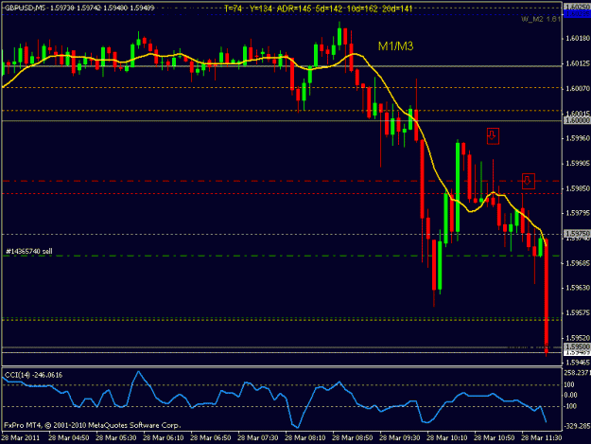
Task: Click the 28 Mar 04:50 time label
Action: click(69, 438)
